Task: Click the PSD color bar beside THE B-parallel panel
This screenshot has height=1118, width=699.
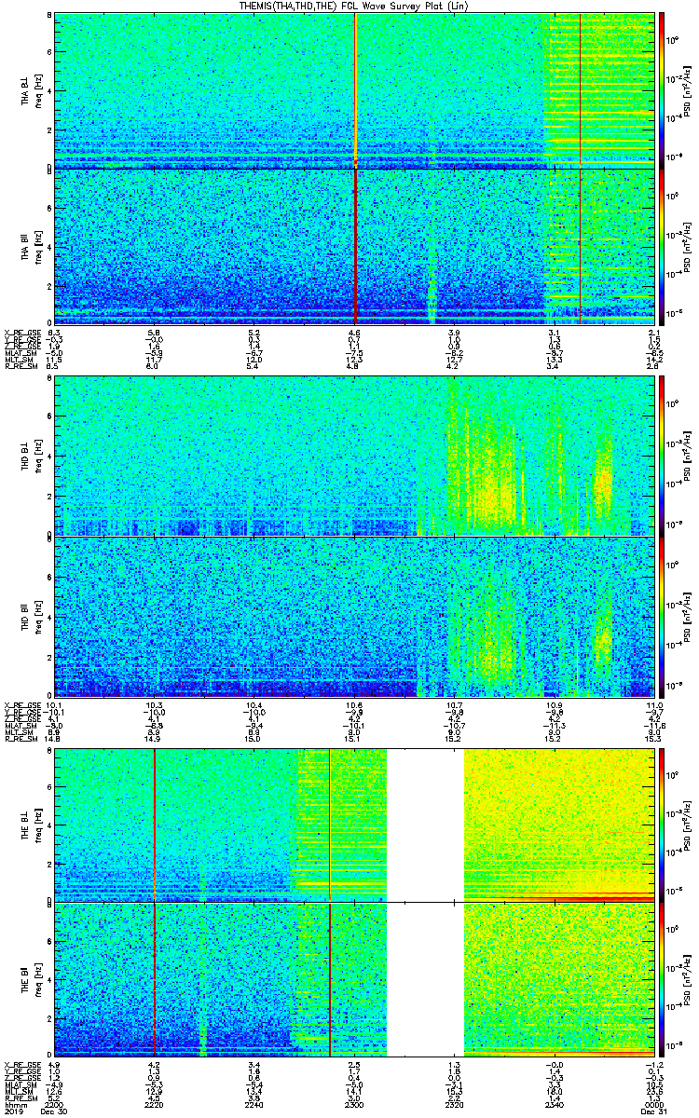Action: 663,979
